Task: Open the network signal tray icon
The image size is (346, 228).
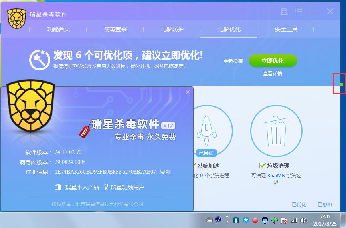Action: point(294,220)
